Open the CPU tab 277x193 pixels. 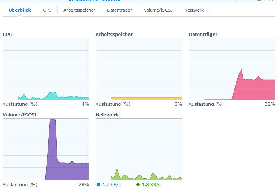47,10
